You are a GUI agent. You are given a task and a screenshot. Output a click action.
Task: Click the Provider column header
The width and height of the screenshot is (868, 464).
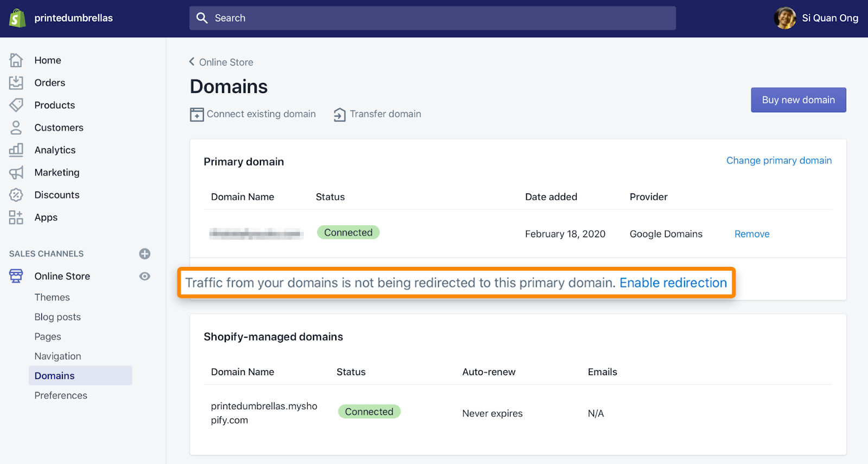point(649,197)
